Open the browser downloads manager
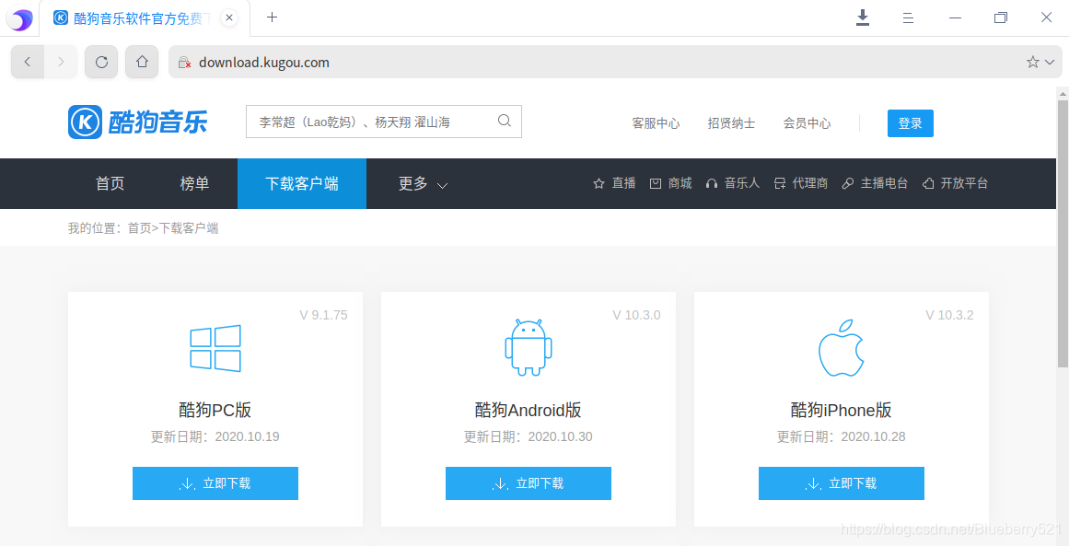The height and width of the screenshot is (546, 1069). [x=863, y=17]
